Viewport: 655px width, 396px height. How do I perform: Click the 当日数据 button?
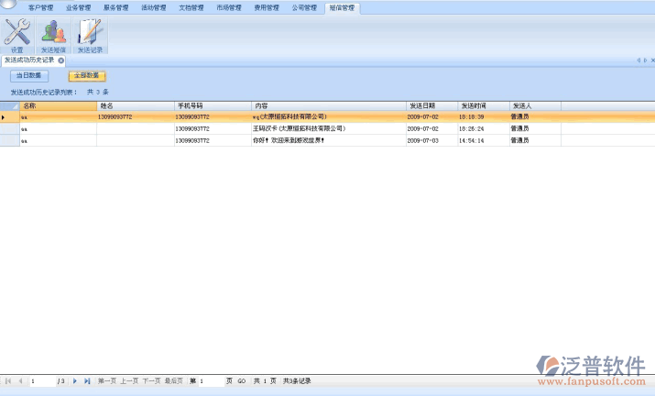pos(28,76)
